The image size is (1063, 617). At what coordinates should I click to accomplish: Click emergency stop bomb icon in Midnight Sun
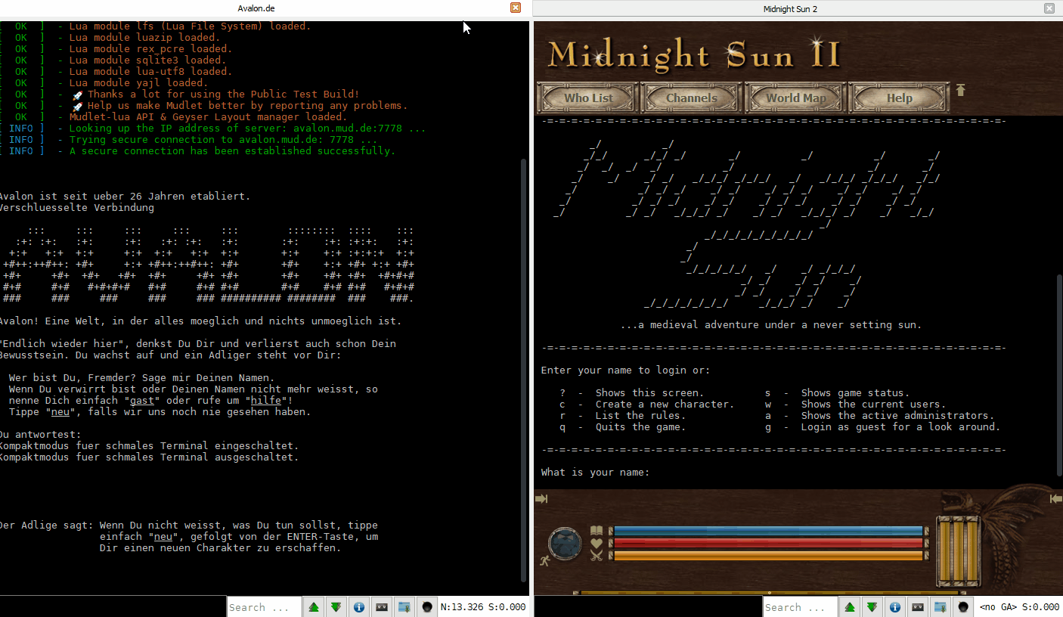pyautogui.click(x=963, y=606)
